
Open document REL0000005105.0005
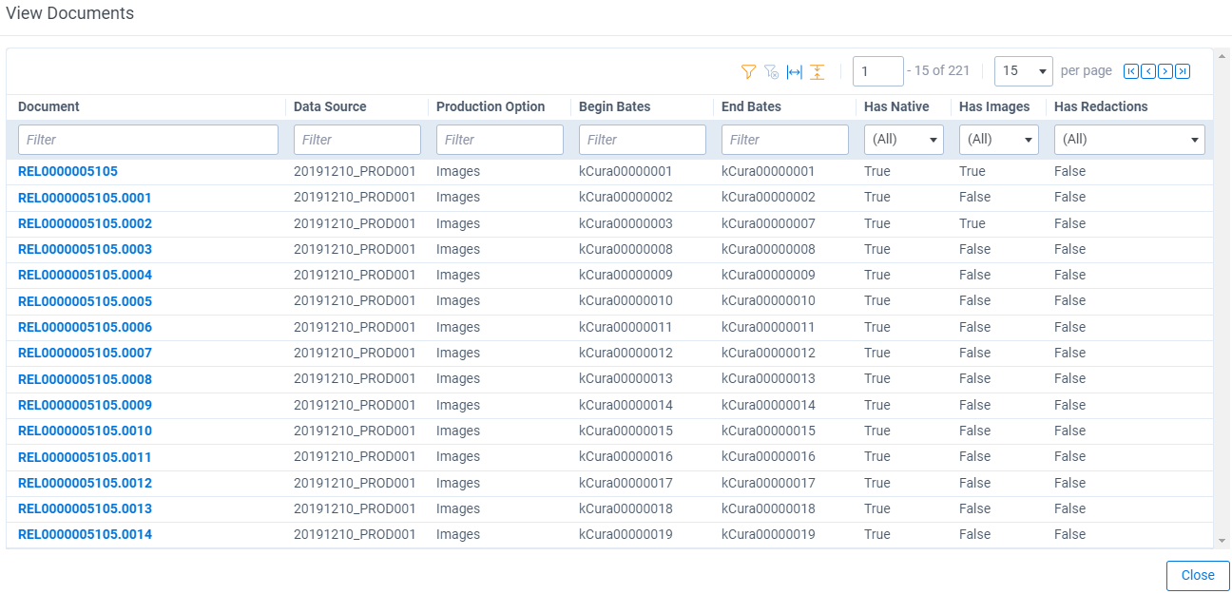coord(85,301)
